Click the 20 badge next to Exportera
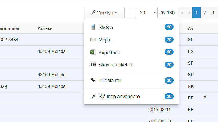 [x=169, y=52]
